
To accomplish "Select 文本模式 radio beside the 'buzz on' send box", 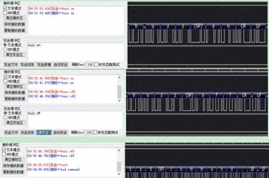I will [5, 45].
